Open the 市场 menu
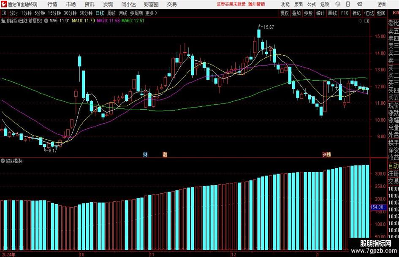 coord(71,4)
